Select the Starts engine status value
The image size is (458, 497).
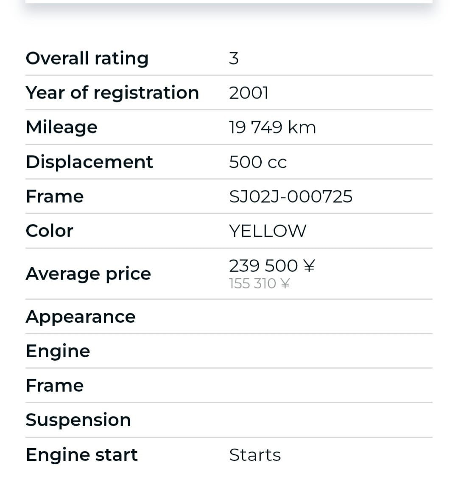[x=255, y=455]
